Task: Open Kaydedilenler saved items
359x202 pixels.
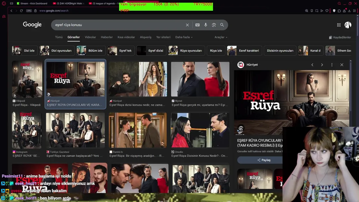Action: click(340, 37)
